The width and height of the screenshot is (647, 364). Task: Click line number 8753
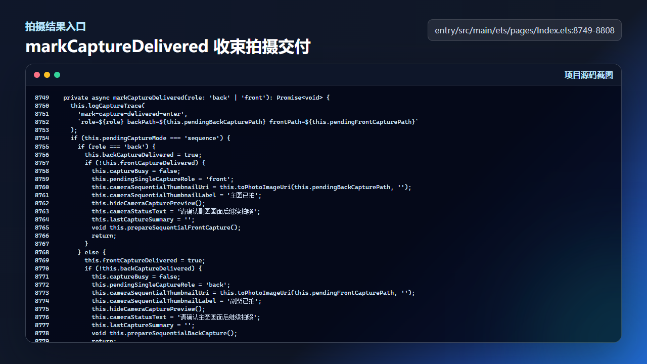click(42, 130)
